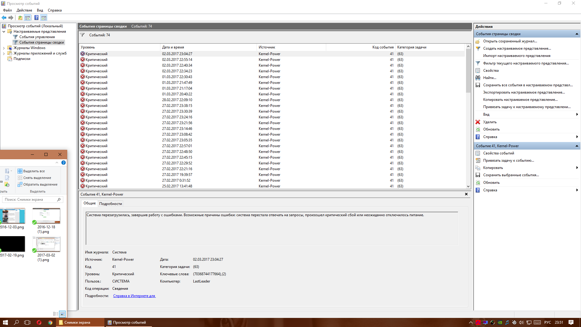Click the Refresh (Обновить) action under Событие 41
This screenshot has width=581, height=327.
491,183
